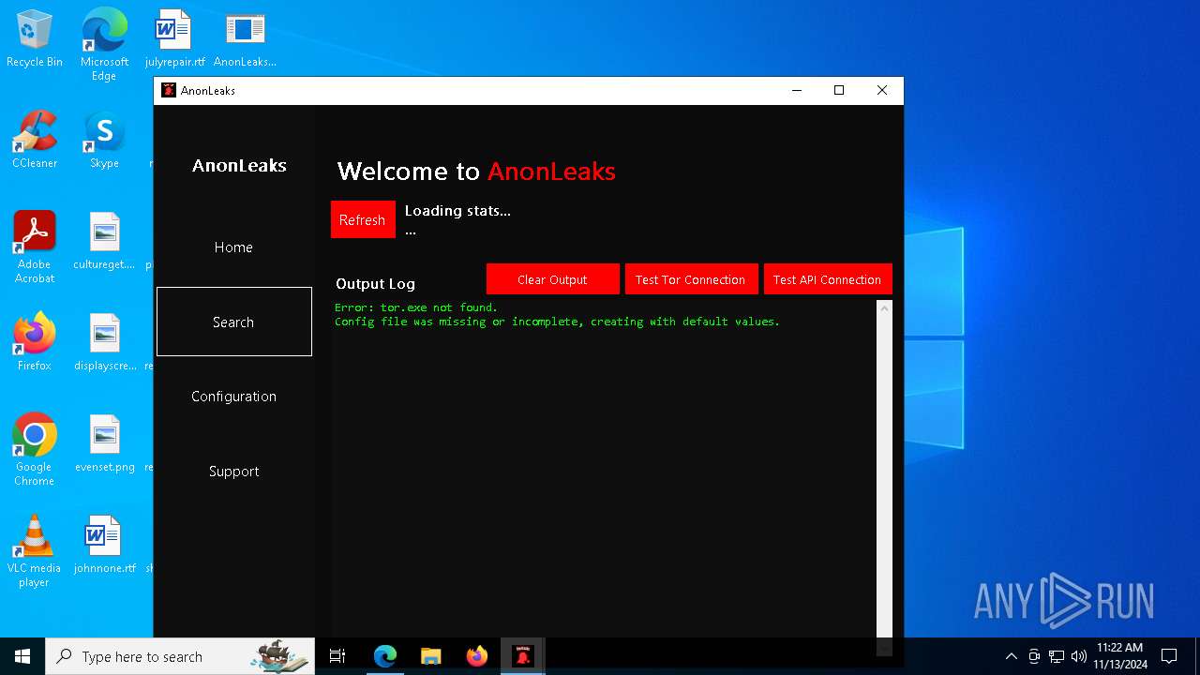Open Adobe Acrobat desktop shortcut
This screenshot has width=1200, height=675.
35,247
